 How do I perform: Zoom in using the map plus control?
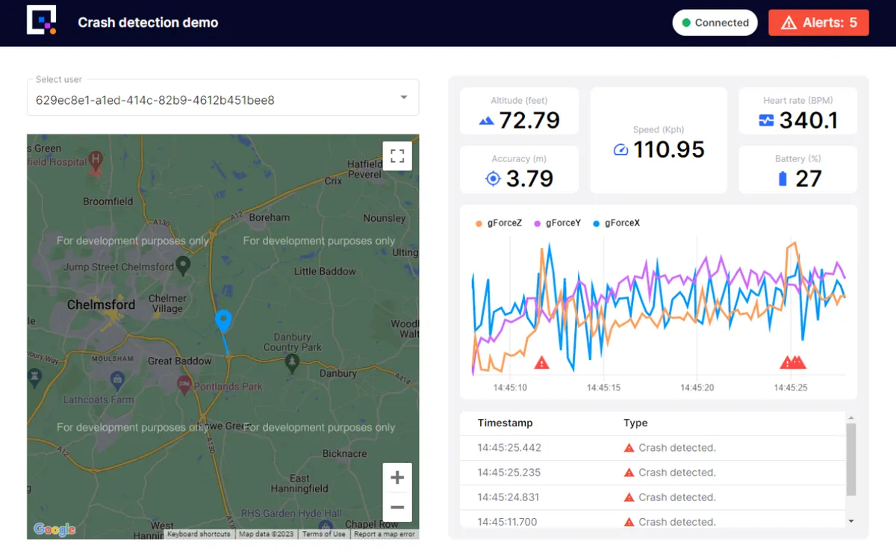pos(397,477)
